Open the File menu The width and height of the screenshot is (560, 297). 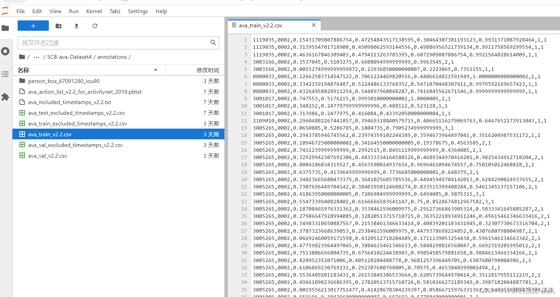[21, 11]
